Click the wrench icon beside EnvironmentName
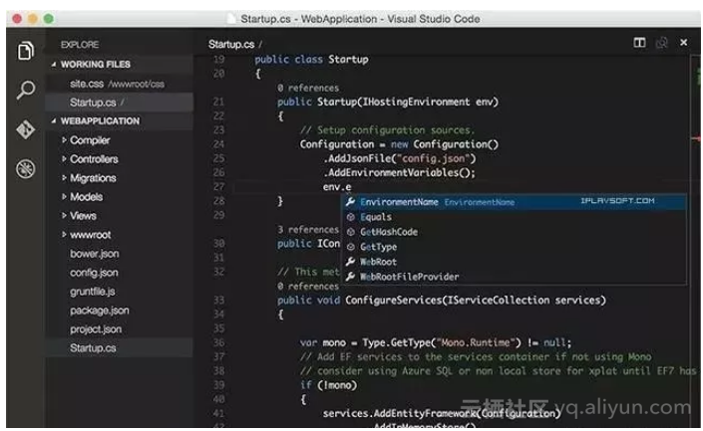The height and width of the screenshot is (431, 703). pyautogui.click(x=351, y=202)
